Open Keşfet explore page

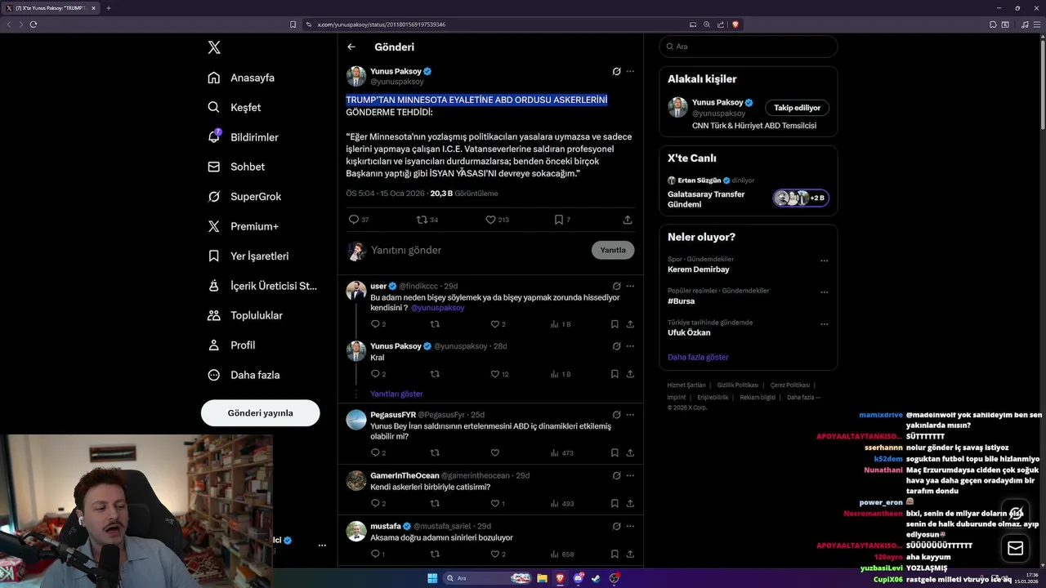tap(235, 107)
